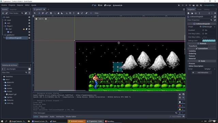Image resolution: width=218 pixels, height=123 pixels.
Task: Toggle visibility of Level node
Action: 29,20
